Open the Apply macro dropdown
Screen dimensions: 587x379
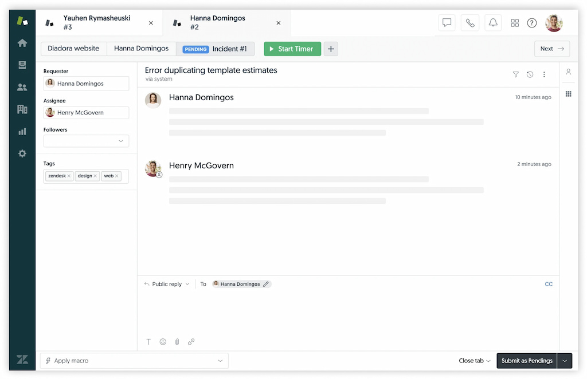pyautogui.click(x=134, y=361)
